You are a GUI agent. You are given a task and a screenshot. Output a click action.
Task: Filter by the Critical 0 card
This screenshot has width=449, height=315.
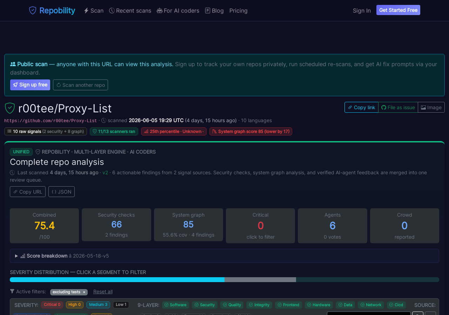coord(260,226)
